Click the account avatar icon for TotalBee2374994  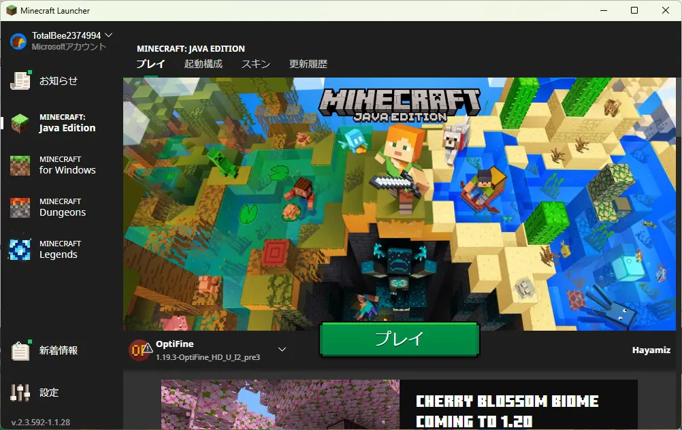[18, 41]
